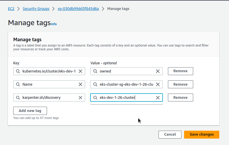The width and height of the screenshot is (229, 145).
Task: Open Security Groups breadcrumb link
Action: [36, 9]
